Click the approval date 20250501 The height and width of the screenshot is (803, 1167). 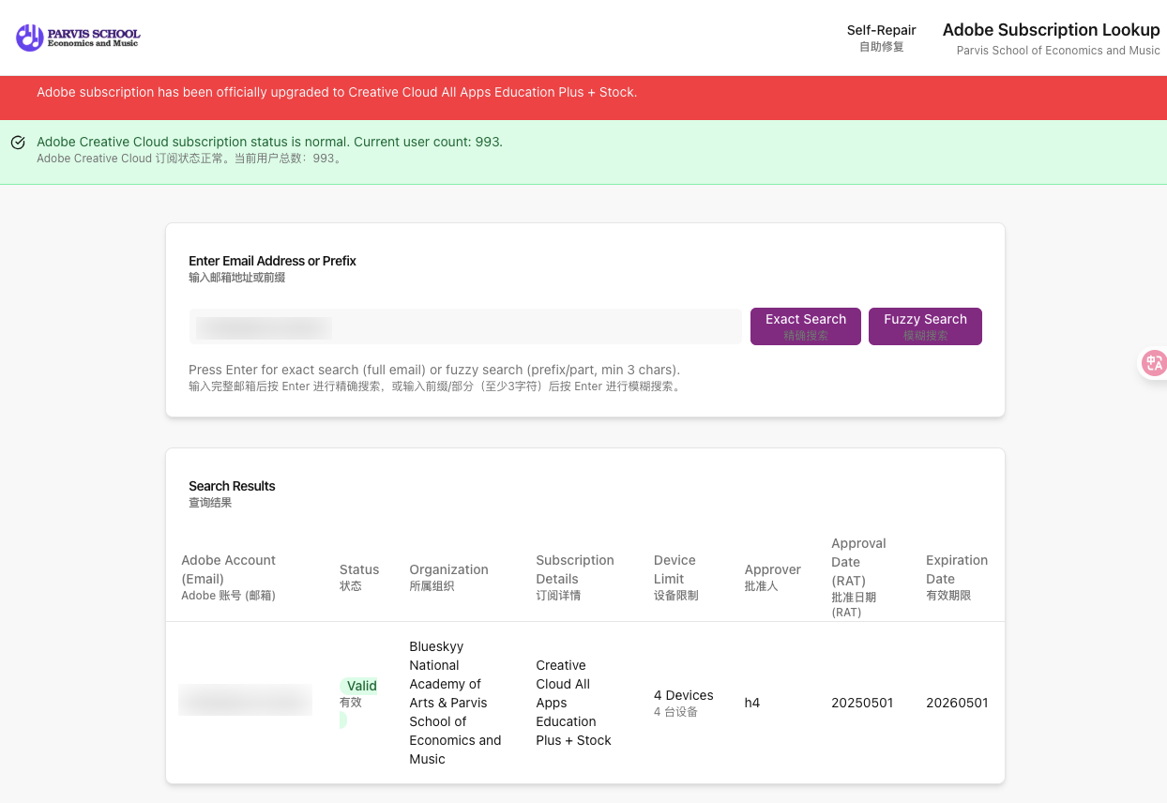coord(862,703)
